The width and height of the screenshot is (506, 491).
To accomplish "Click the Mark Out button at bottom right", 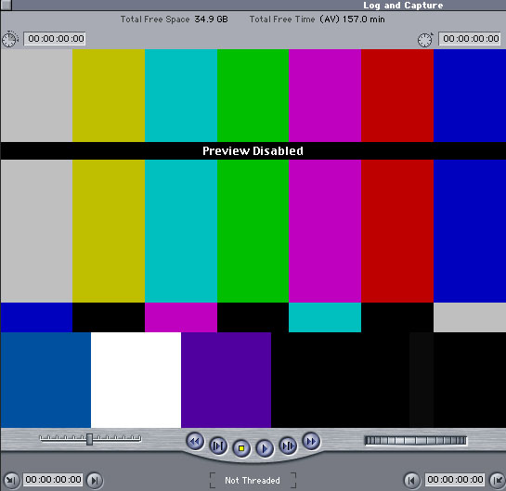I will (x=498, y=481).
